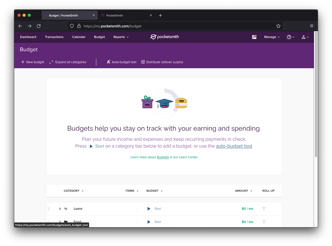Open the Manage dropdown

(x=272, y=37)
